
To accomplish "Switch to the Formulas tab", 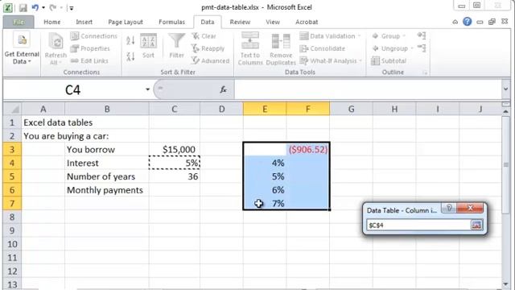I will (x=171, y=22).
